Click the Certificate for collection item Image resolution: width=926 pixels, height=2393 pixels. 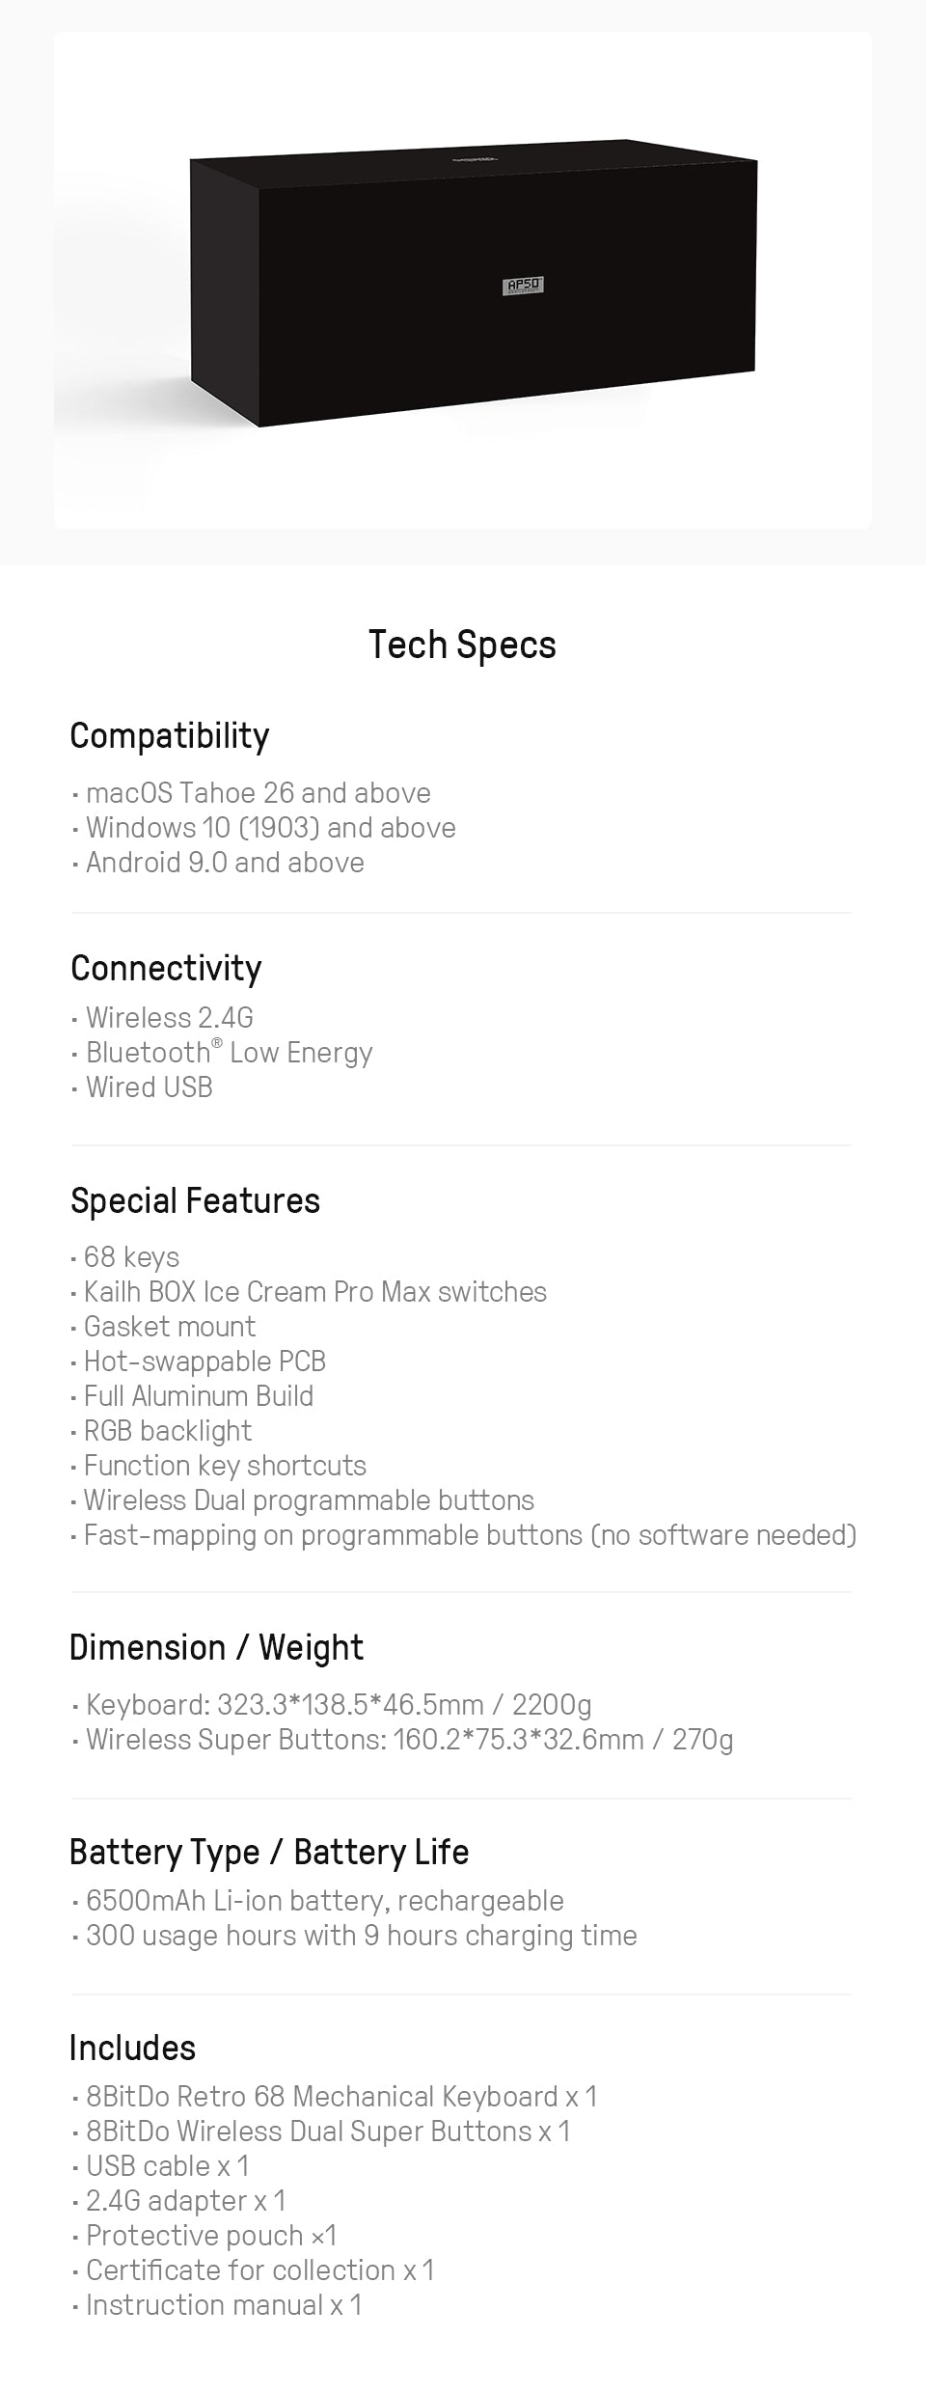click(259, 2270)
